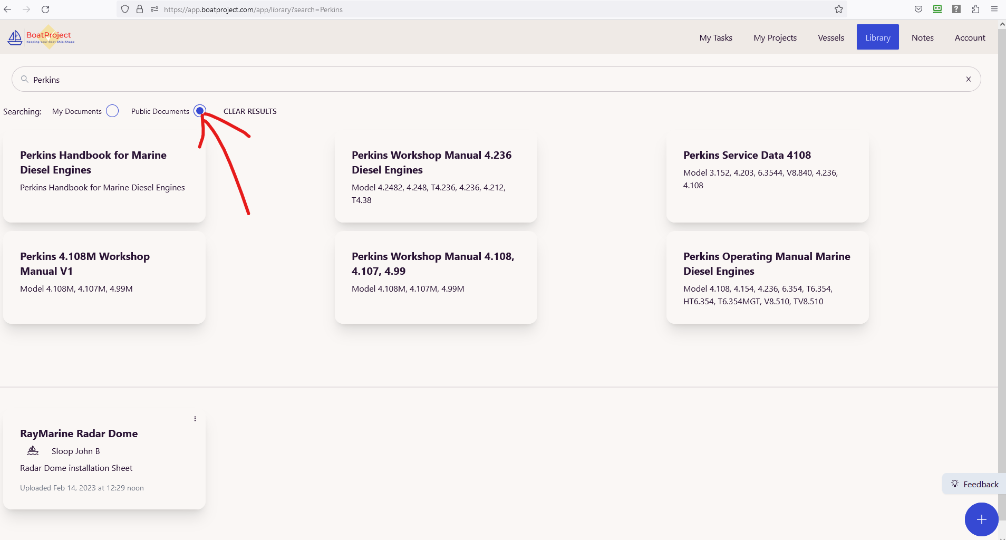Open Perkins Operating Manual Marine Diesel Engines
The width and height of the screenshot is (1006, 540).
[x=767, y=277]
